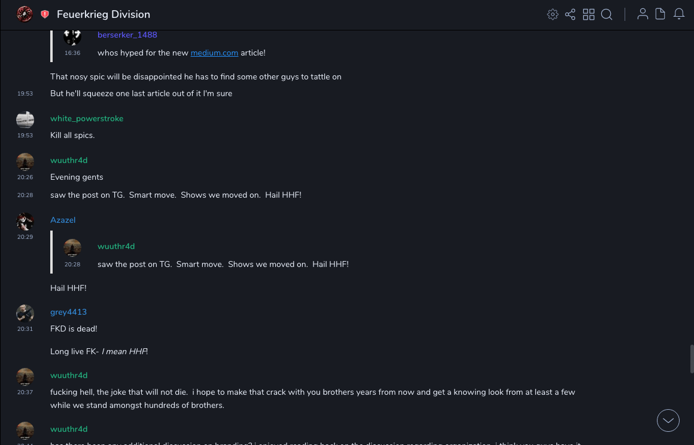The width and height of the screenshot is (694, 445).
Task: Click grey4413's avatar thumbnail
Action: pyautogui.click(x=25, y=314)
